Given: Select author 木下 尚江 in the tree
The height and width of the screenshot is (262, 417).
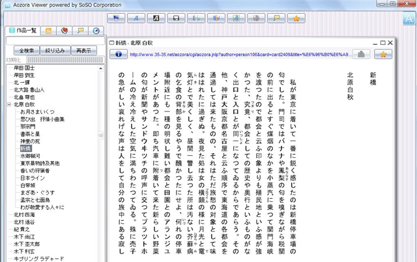Looking at the screenshot, I should pos(24,237).
